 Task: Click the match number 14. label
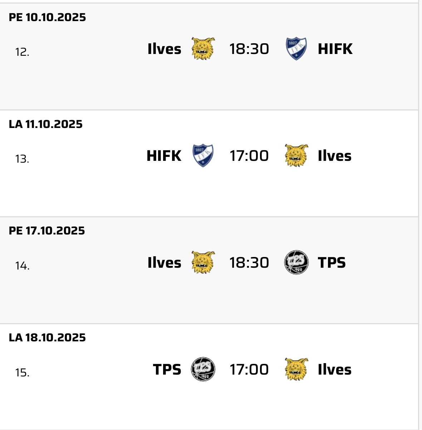pyautogui.click(x=22, y=266)
